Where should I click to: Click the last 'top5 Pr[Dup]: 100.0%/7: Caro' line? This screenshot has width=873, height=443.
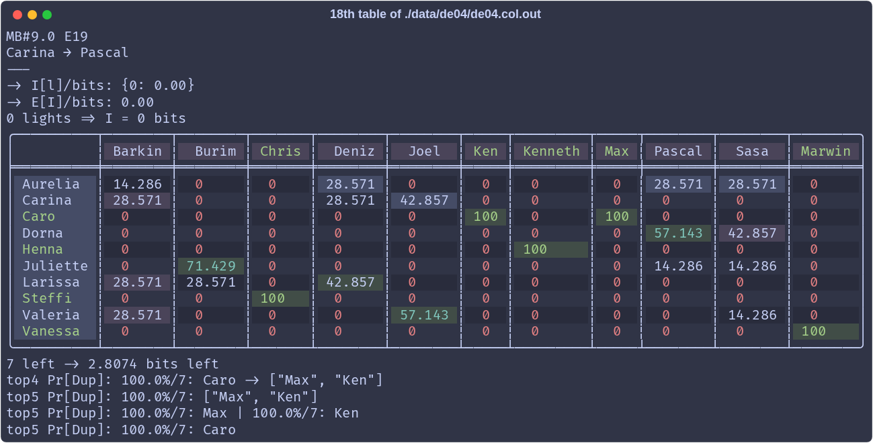coord(121,430)
